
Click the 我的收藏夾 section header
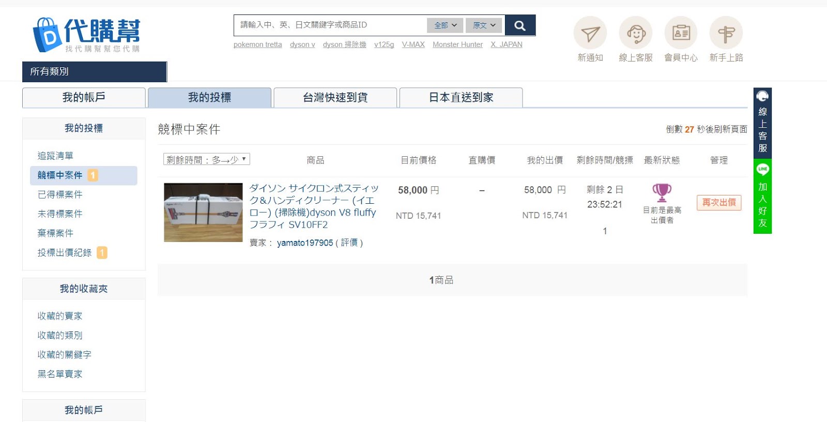pos(84,289)
